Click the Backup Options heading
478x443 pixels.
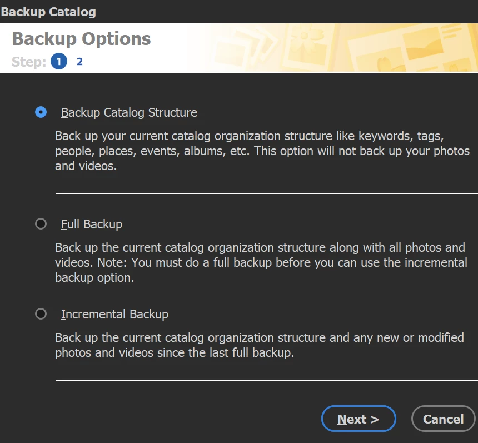(82, 39)
